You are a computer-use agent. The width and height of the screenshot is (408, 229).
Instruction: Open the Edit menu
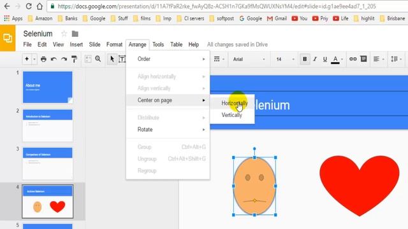(42, 45)
